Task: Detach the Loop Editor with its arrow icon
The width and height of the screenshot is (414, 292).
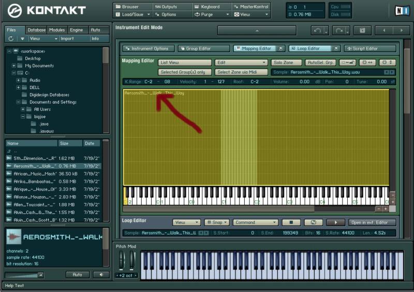Action: [x=335, y=48]
